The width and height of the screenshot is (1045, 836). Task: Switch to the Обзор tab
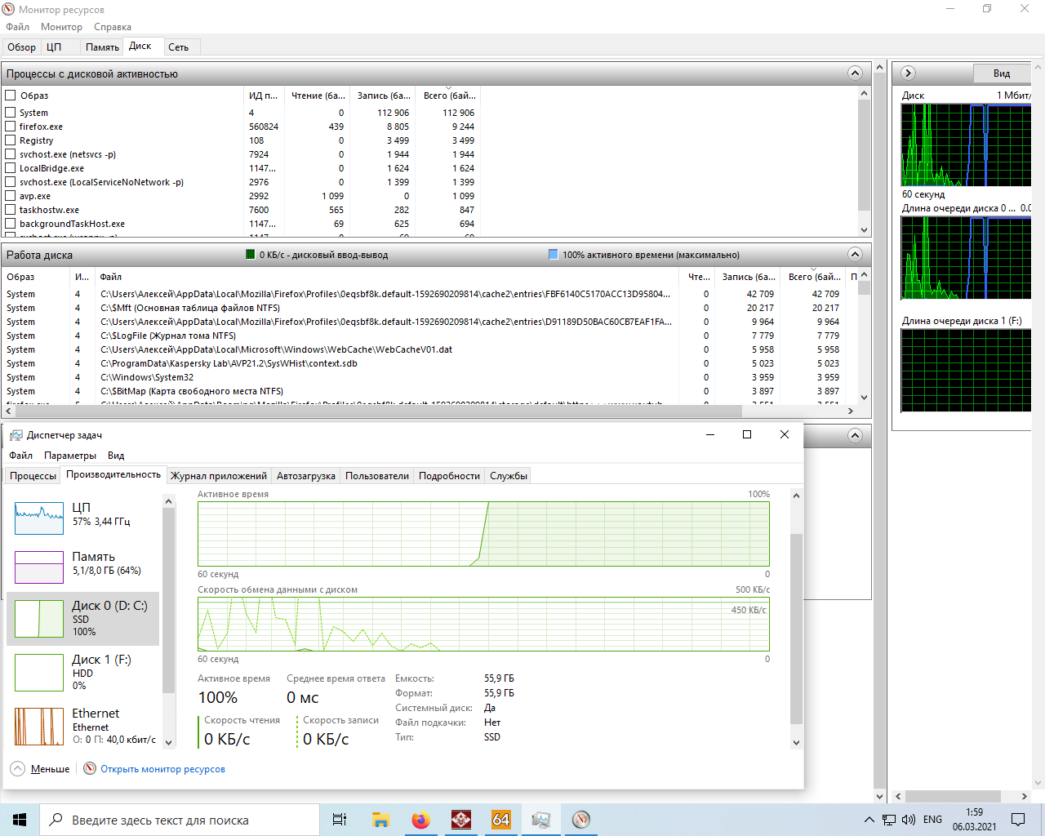coord(22,47)
